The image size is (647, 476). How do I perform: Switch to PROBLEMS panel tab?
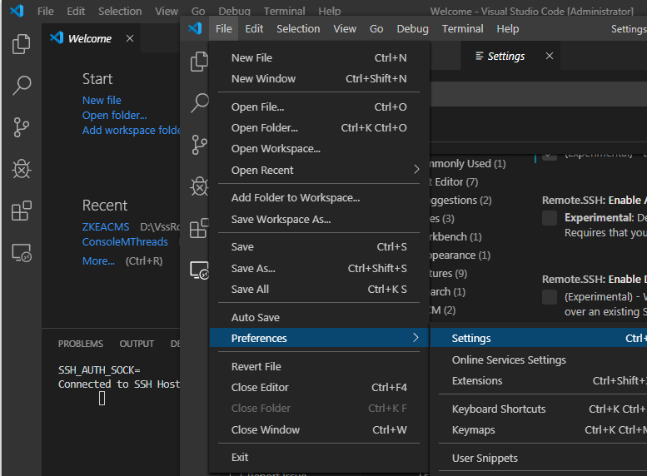point(81,344)
